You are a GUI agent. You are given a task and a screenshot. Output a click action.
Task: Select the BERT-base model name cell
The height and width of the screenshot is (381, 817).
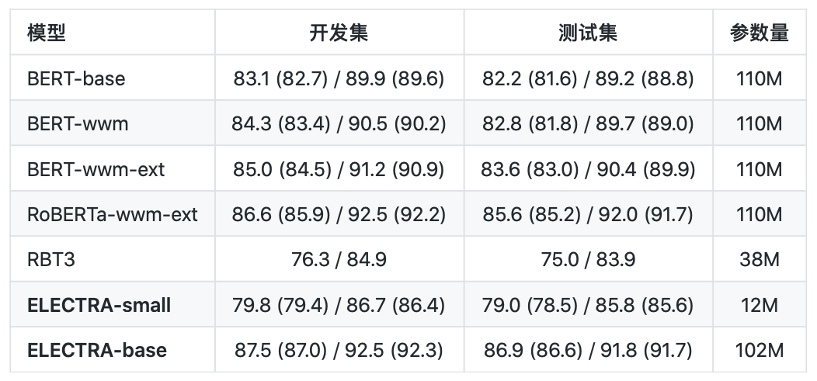pos(76,78)
